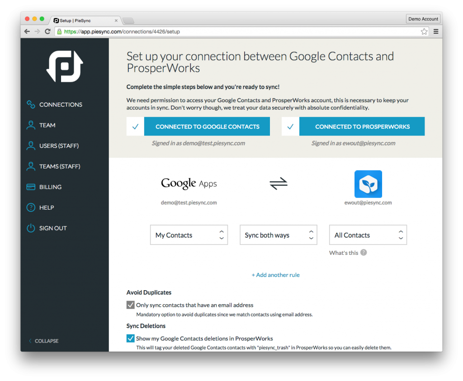
Task: Click ewout@piesync.com under ProsperWorks icon
Action: click(x=368, y=203)
